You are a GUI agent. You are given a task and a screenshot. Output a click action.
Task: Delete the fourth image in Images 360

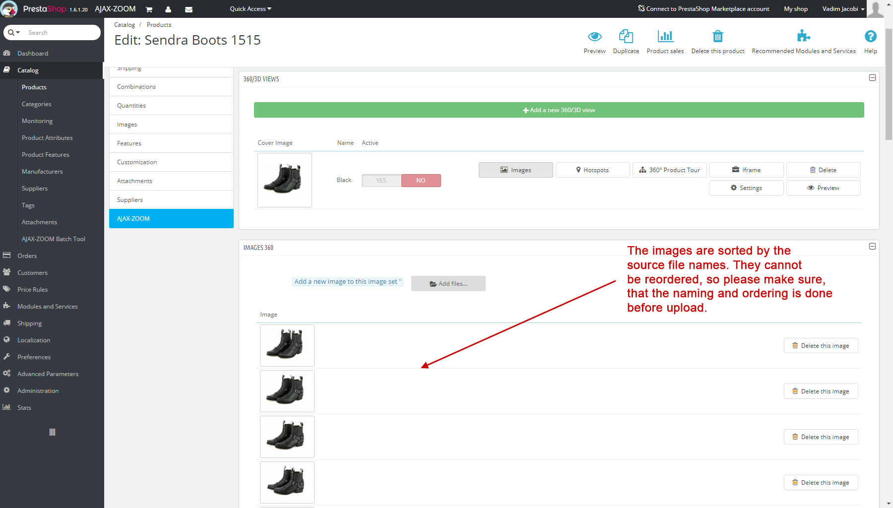pos(821,482)
